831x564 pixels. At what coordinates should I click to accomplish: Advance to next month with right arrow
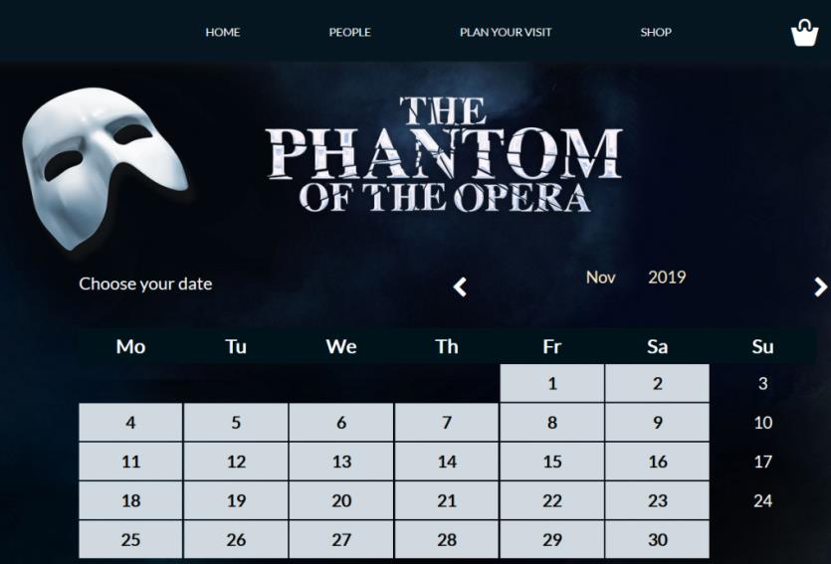coord(820,287)
